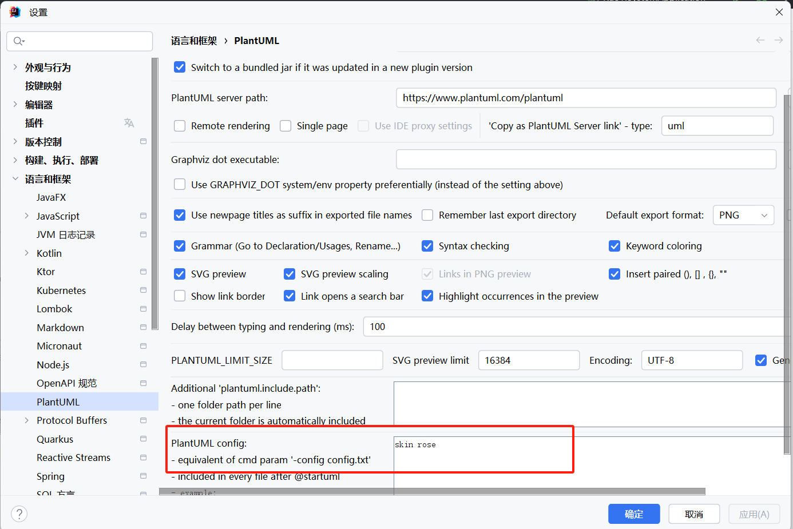Click project-level icon beside Kubernetes

143,291
